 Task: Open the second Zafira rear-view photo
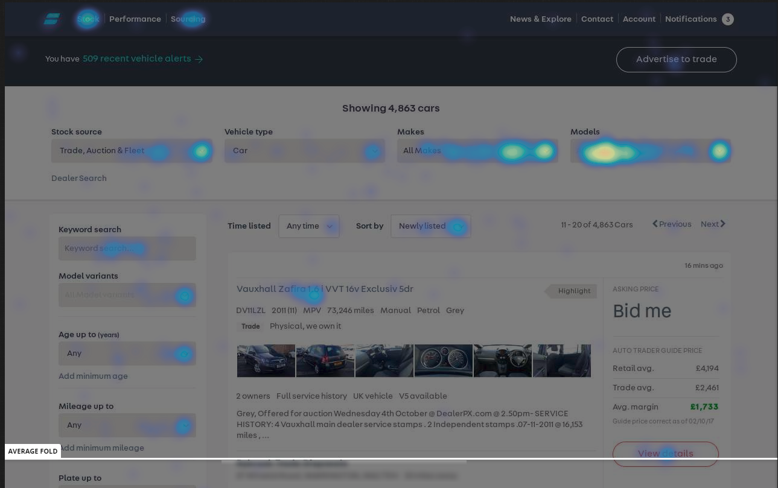click(325, 361)
